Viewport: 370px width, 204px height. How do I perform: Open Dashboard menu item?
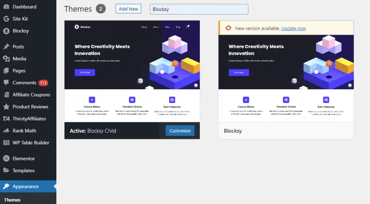pos(28,7)
